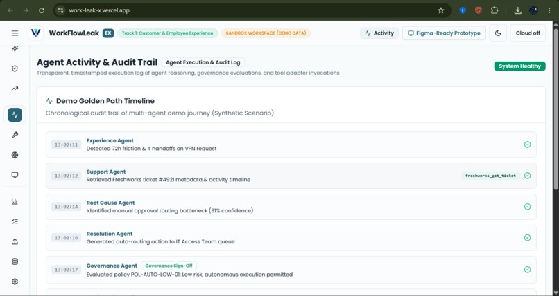Open the hamburger menu in the app header
Image resolution: width=559 pixels, height=296 pixels.
[x=15, y=33]
